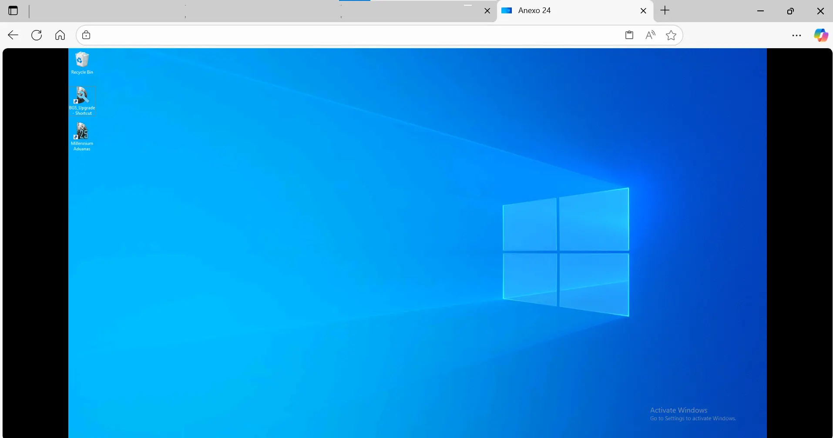The image size is (833, 438).
Task: Restore down the browser window
Action: (790, 11)
